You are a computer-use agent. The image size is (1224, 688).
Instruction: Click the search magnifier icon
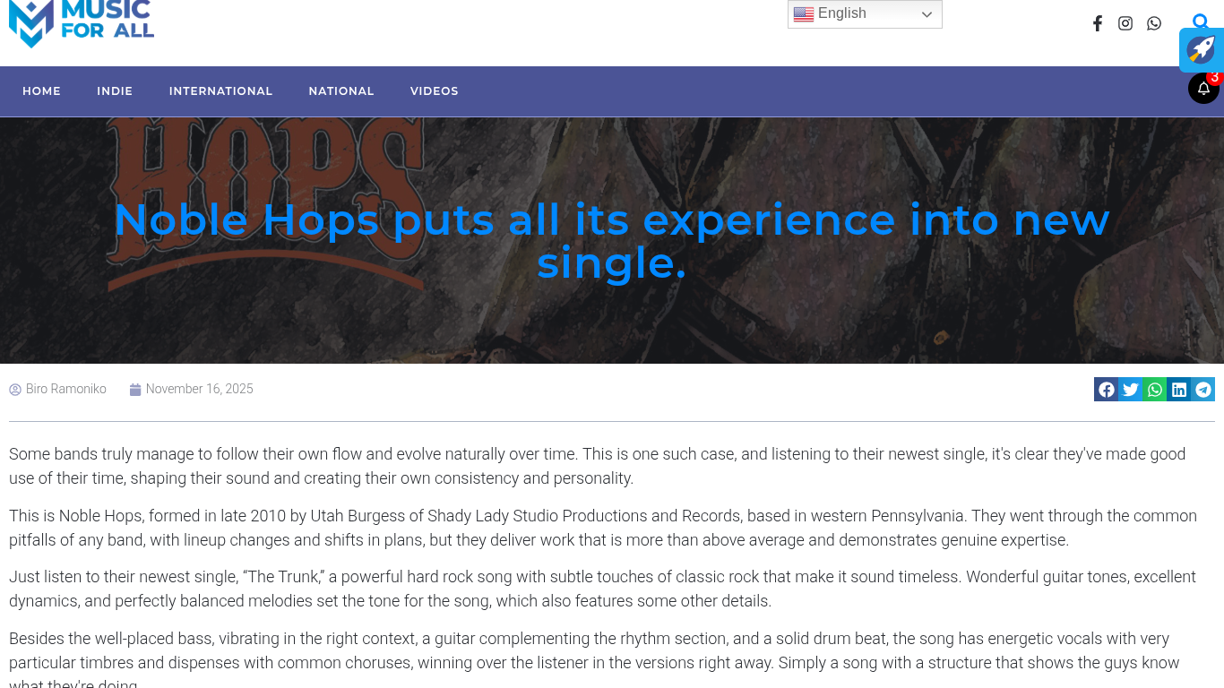click(x=1200, y=21)
